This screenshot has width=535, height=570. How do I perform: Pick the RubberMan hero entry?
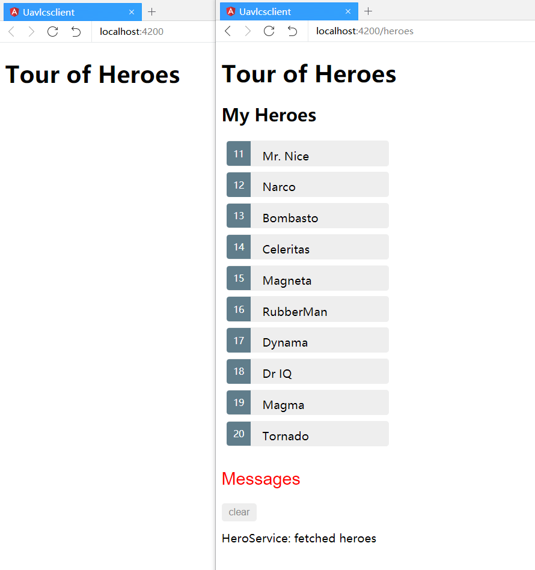click(x=308, y=309)
